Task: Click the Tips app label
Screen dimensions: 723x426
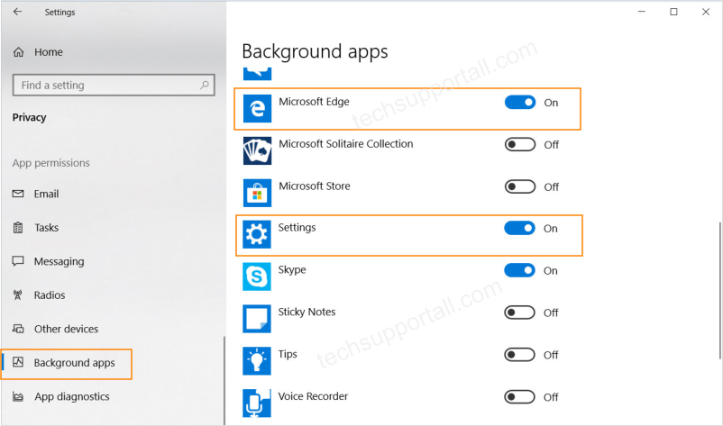Action: (x=288, y=354)
